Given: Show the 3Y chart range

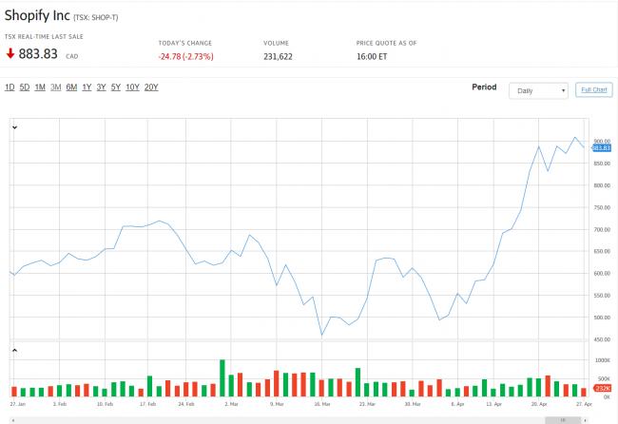Looking at the screenshot, I should tap(102, 87).
